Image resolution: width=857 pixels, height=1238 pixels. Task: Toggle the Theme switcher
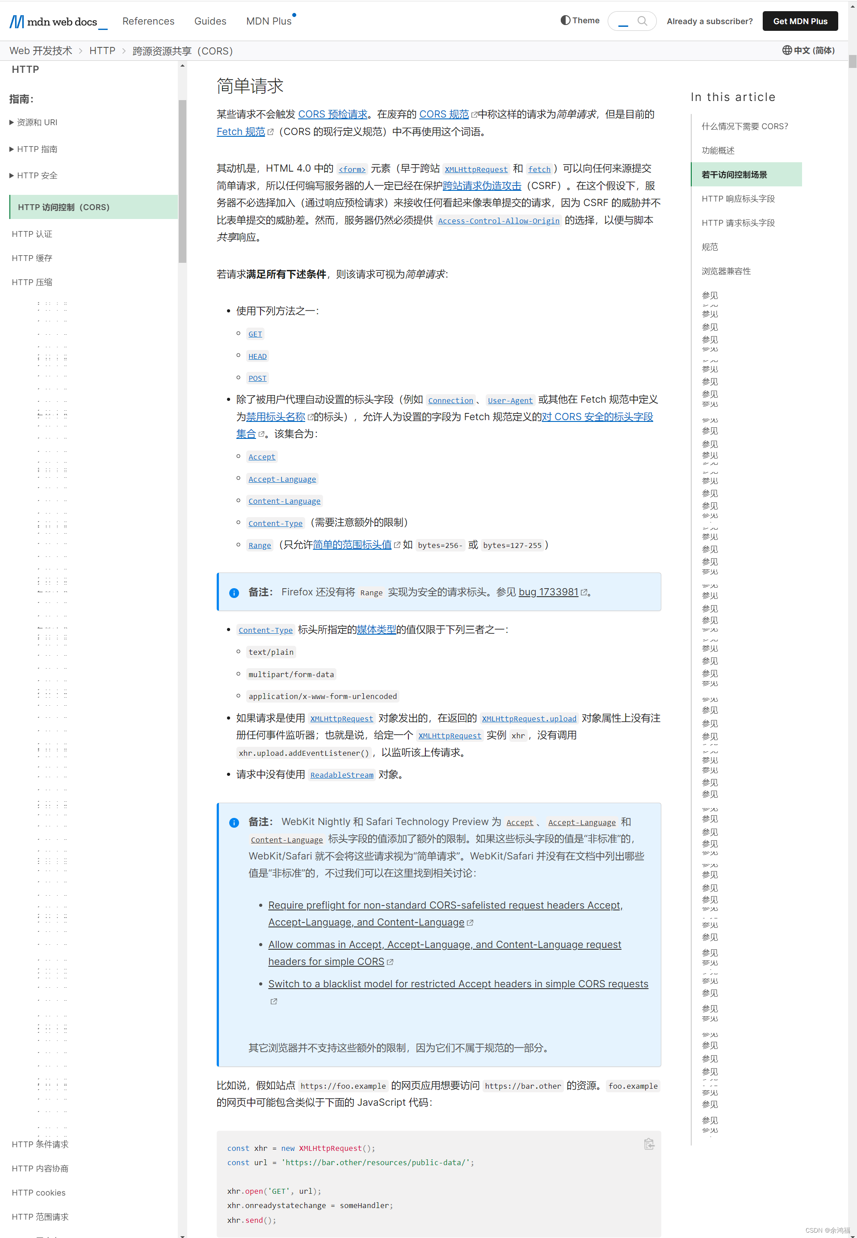point(580,21)
